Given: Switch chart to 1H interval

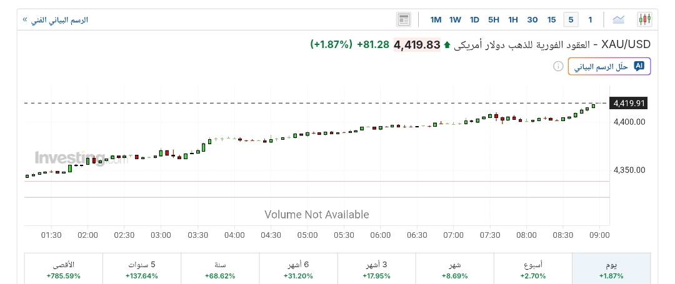Looking at the screenshot, I should click(513, 19).
